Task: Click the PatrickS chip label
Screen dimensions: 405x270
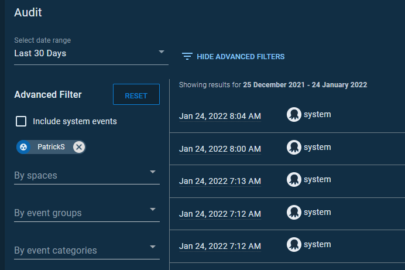Action: (51, 147)
